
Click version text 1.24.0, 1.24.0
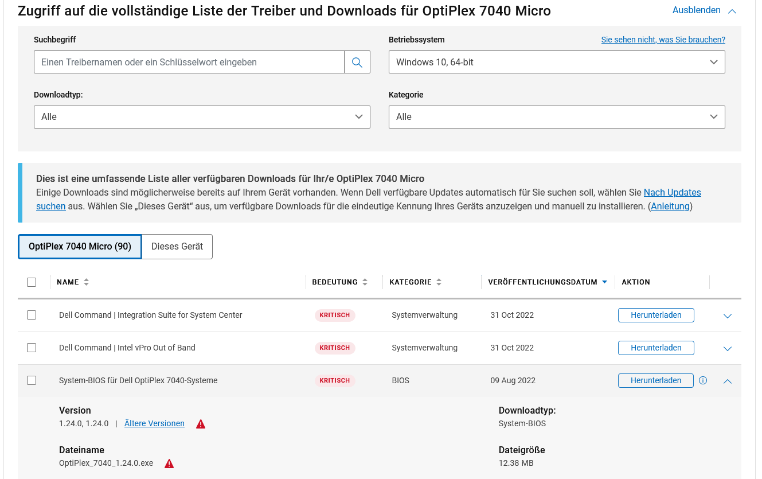(x=84, y=424)
